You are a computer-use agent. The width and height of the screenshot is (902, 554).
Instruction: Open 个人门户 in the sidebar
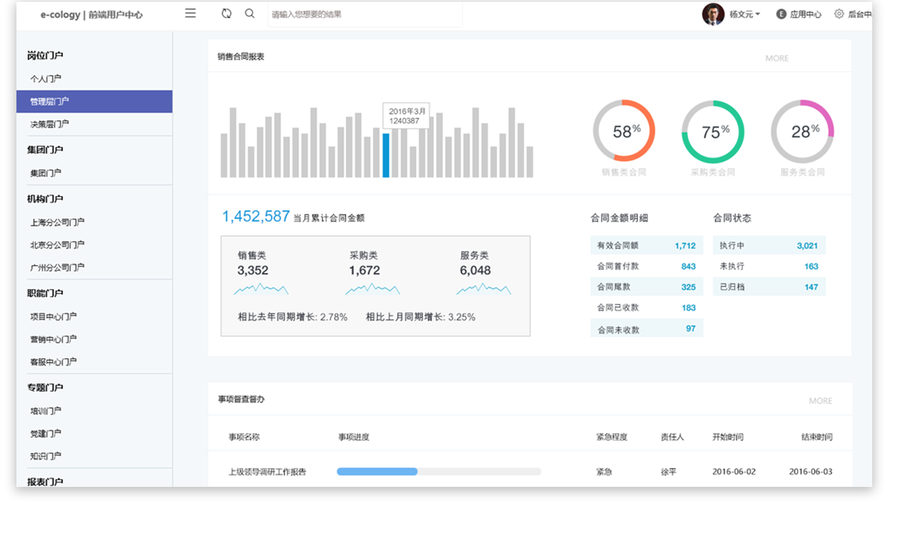coord(46,79)
